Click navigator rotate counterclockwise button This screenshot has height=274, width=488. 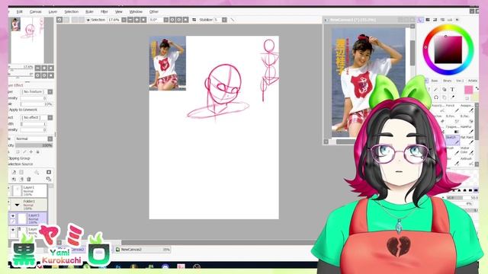click(37, 75)
